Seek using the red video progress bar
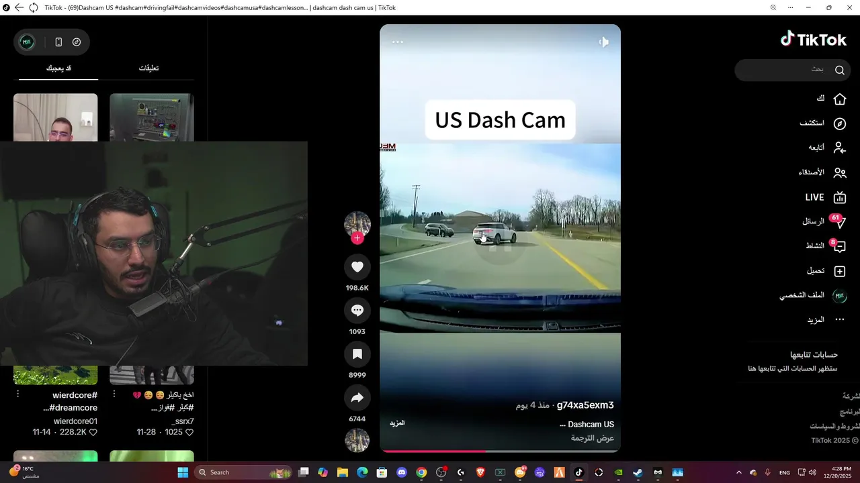This screenshot has height=483, width=860. pos(500,451)
